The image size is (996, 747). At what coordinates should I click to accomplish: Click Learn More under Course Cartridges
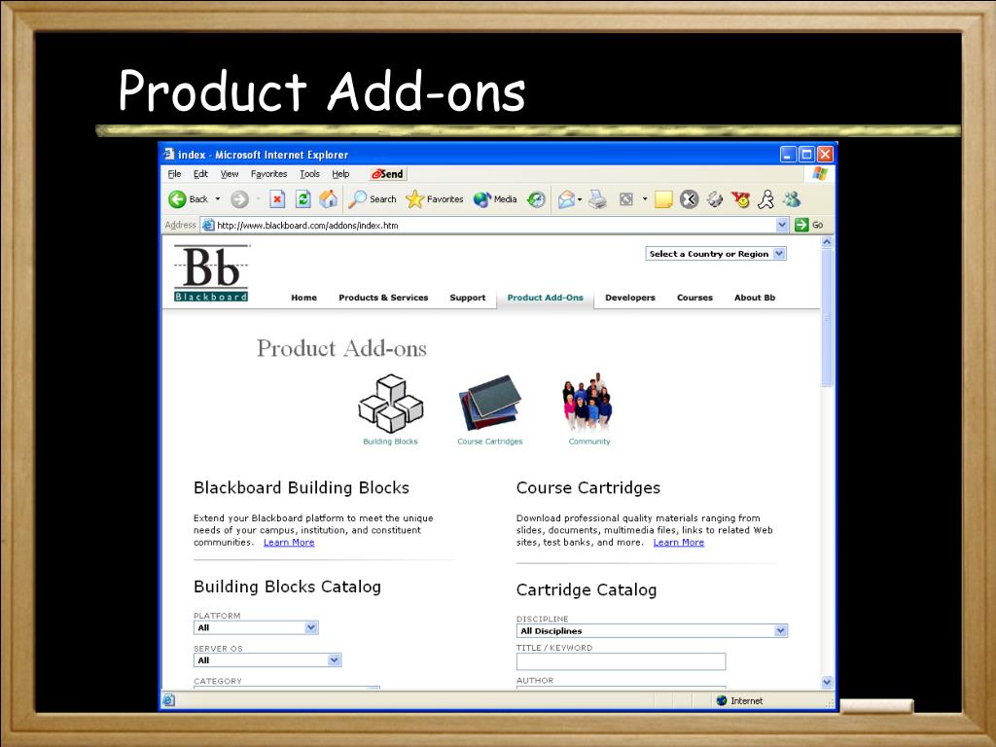tap(678, 543)
